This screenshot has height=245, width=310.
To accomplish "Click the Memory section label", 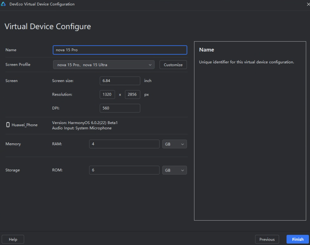I will pyautogui.click(x=13, y=144).
